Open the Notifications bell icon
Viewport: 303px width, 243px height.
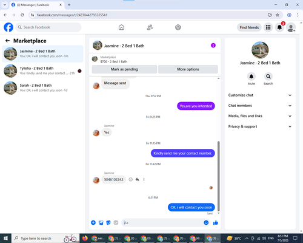pyautogui.click(x=279, y=27)
